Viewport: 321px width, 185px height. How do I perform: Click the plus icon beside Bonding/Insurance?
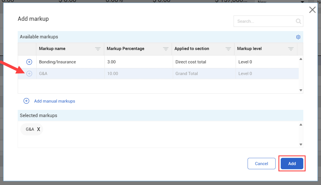coord(29,62)
